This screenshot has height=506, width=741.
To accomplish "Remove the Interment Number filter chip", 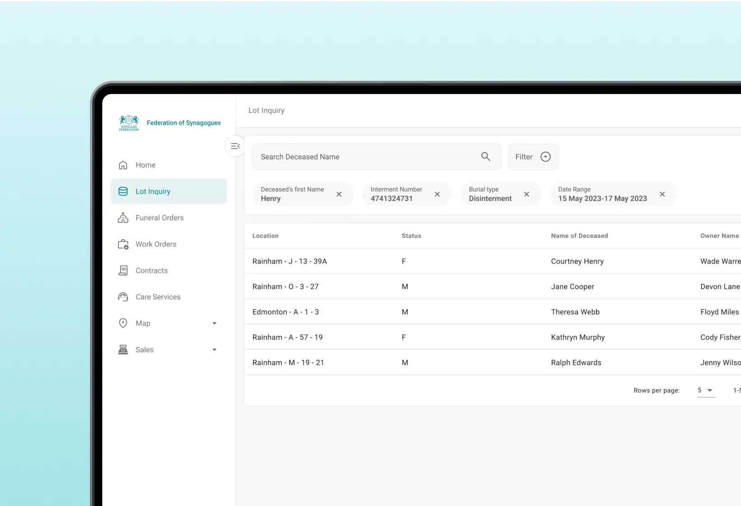I will point(437,194).
